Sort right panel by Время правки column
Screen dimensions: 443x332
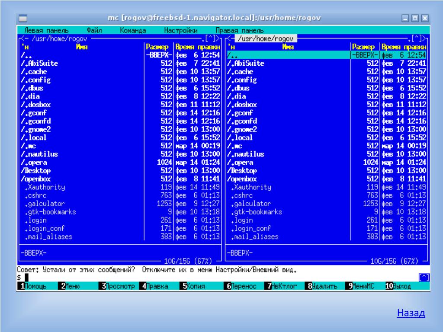pos(404,47)
